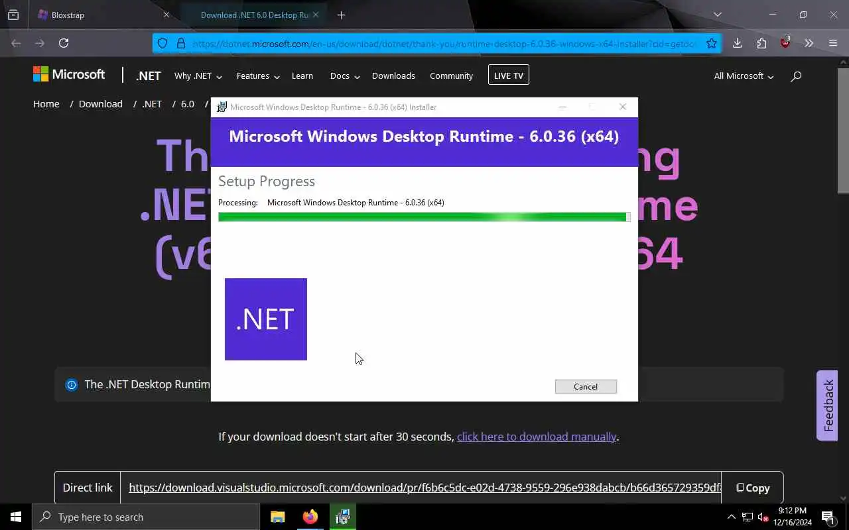Select the Download .NET 6.0 Desktop Runtime tab
Screen dimensions: 849x530
255,15
